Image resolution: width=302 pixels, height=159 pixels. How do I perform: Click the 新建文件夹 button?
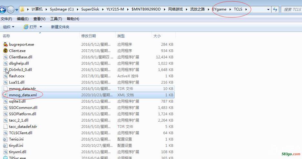(x=60, y=27)
